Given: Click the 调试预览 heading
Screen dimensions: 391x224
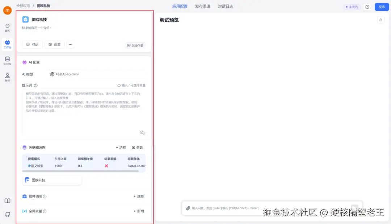Looking at the screenshot, I should (x=169, y=20).
